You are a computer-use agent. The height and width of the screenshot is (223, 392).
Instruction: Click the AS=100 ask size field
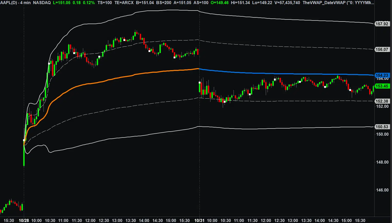point(201,3)
